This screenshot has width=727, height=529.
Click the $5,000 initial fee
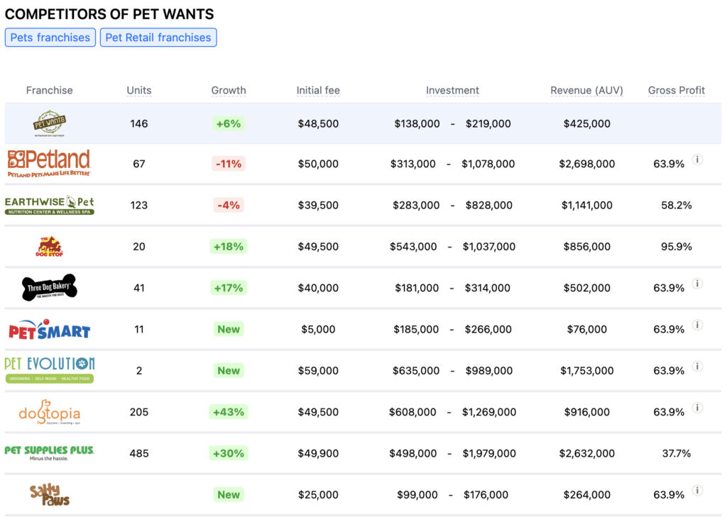click(x=318, y=329)
